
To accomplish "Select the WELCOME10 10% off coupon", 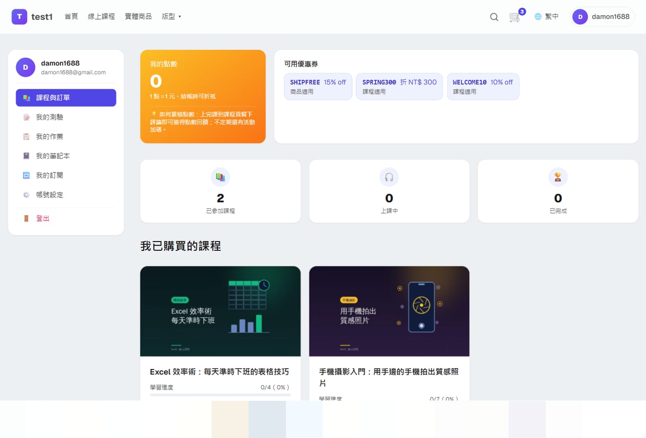I will 483,87.
